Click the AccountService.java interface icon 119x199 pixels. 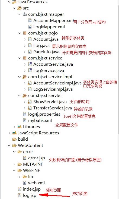(30, 64)
